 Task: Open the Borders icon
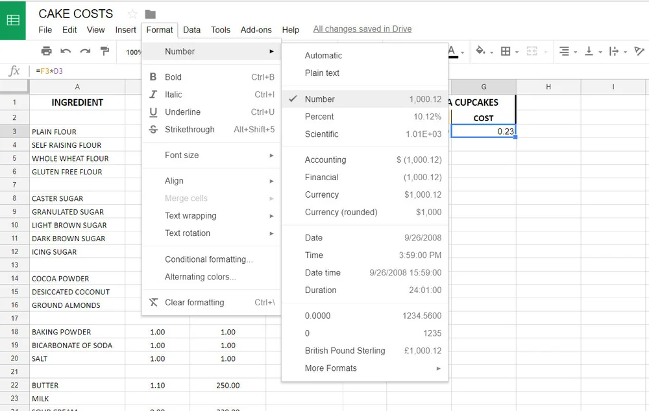click(x=506, y=51)
